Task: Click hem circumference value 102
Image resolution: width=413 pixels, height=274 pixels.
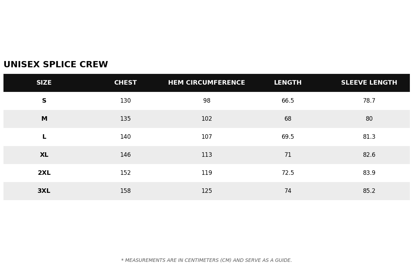Action: [x=206, y=119]
